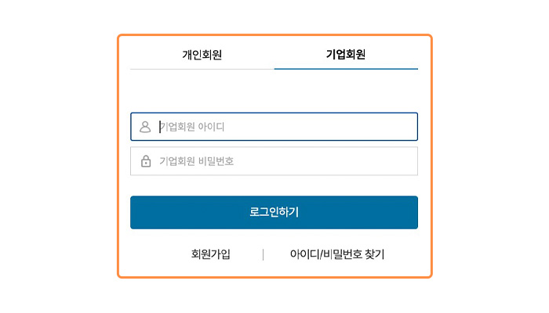Switch to the 개인회원 tab
The width and height of the screenshot is (549, 313).
202,56
